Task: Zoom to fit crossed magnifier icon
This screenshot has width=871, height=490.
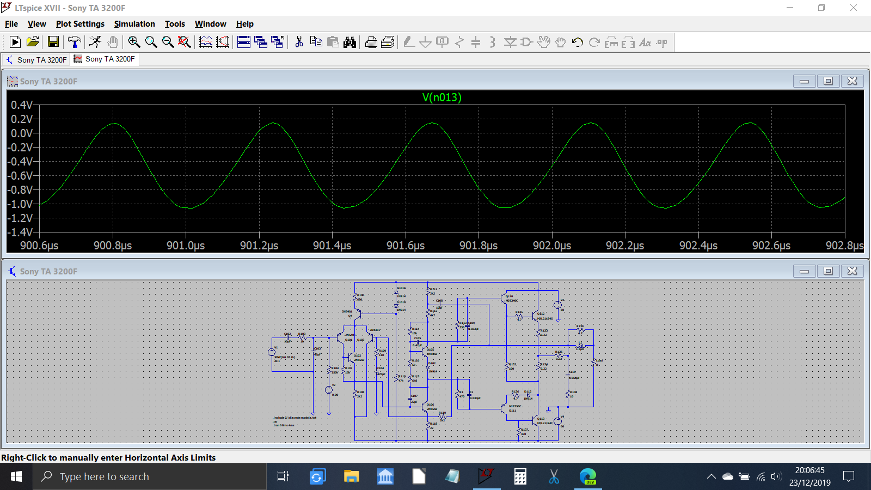Action: 185,42
